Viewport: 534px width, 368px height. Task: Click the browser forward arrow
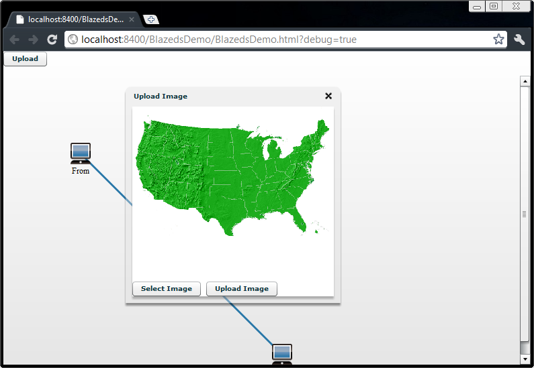[33, 40]
